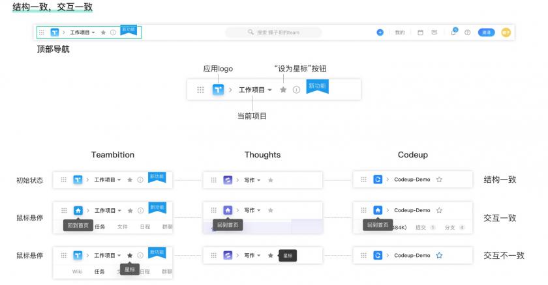Expand the 工作项目 dropdown in the top navigation bar
Image resolution: width=548 pixels, height=285 pixels.
coord(82,33)
